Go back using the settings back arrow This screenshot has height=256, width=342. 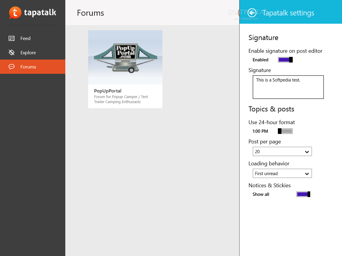pos(252,13)
